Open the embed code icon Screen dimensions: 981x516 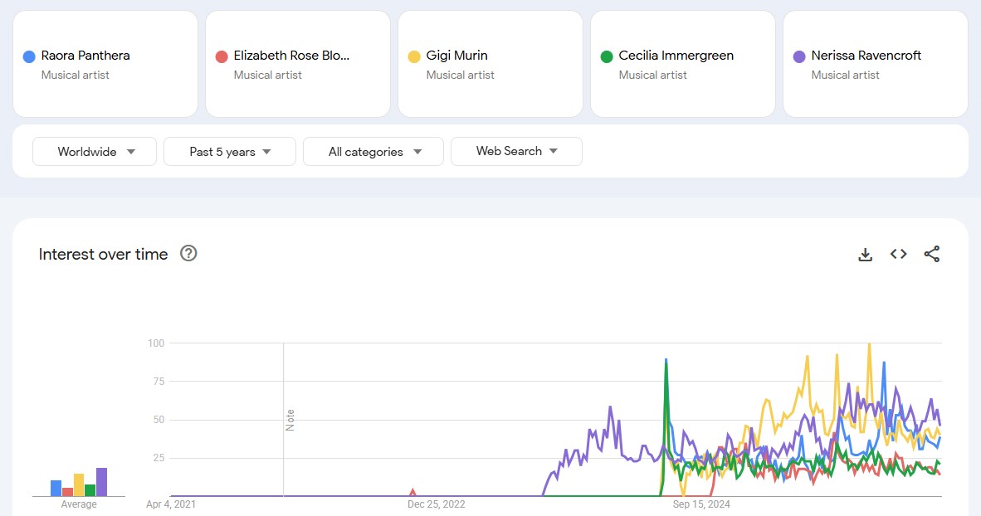[898, 254]
